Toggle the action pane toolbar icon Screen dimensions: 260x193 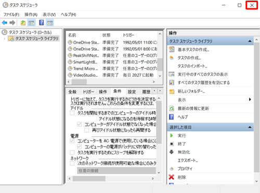(50, 23)
